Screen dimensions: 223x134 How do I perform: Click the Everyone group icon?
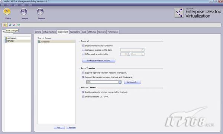(x=39, y=41)
